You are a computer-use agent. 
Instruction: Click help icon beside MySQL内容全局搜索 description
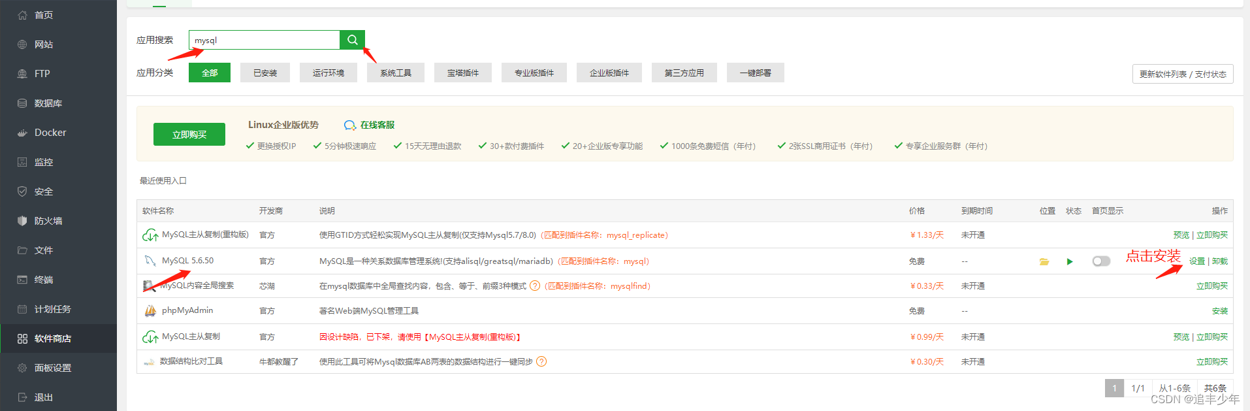pyautogui.click(x=535, y=286)
